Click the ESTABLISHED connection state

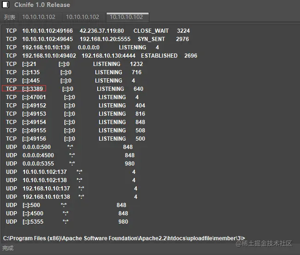coord(159,56)
